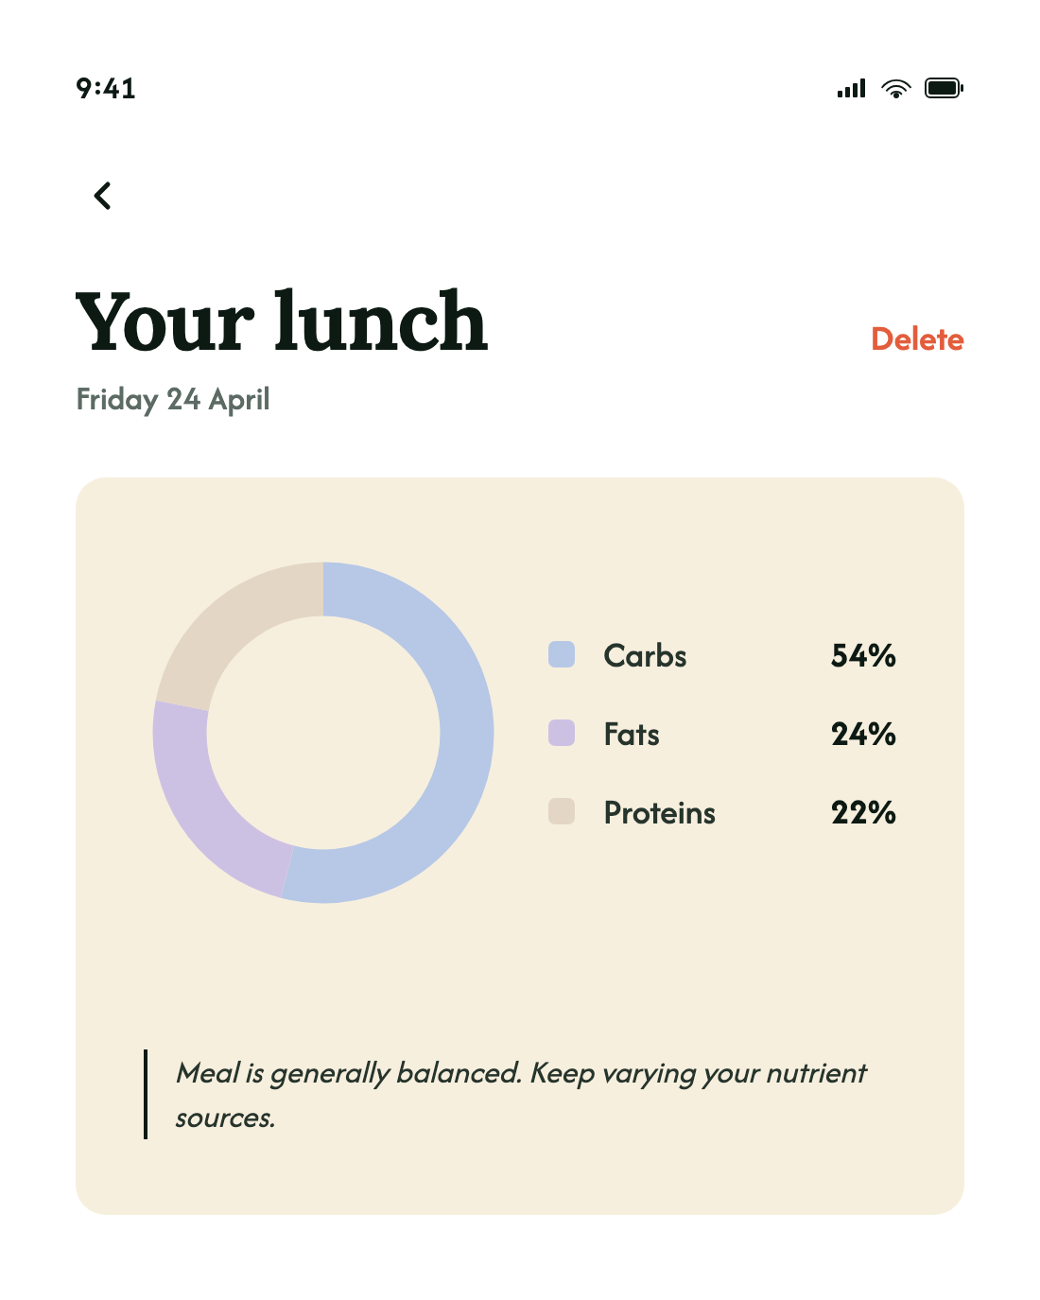The height and width of the screenshot is (1300, 1040).
Task: Tap the Your lunch heading
Action: point(281,322)
